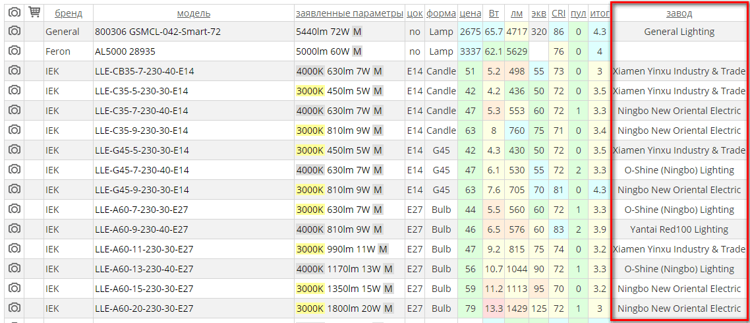Sort table by CRI column
Screen dimensions: 750x323
pos(559,13)
